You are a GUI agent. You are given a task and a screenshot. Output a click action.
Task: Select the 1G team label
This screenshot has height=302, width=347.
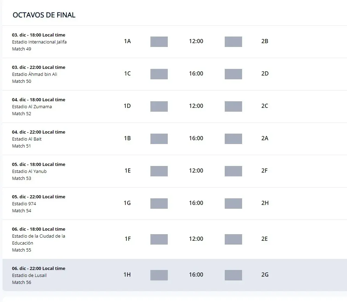point(127,203)
